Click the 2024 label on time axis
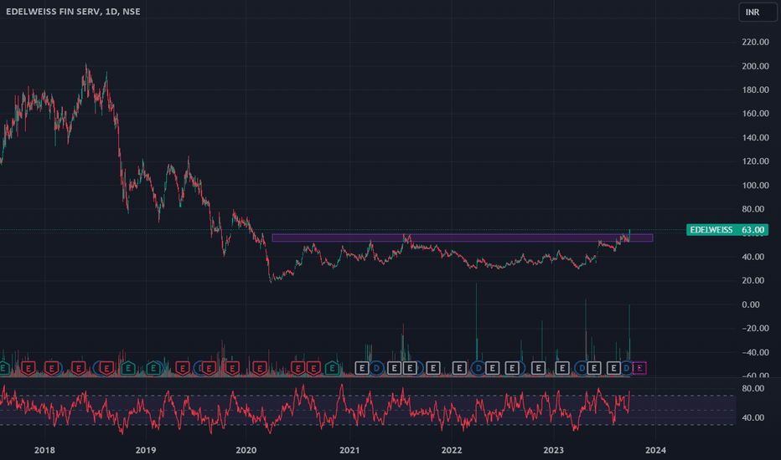Viewport: 781px width, 460px height. point(655,450)
